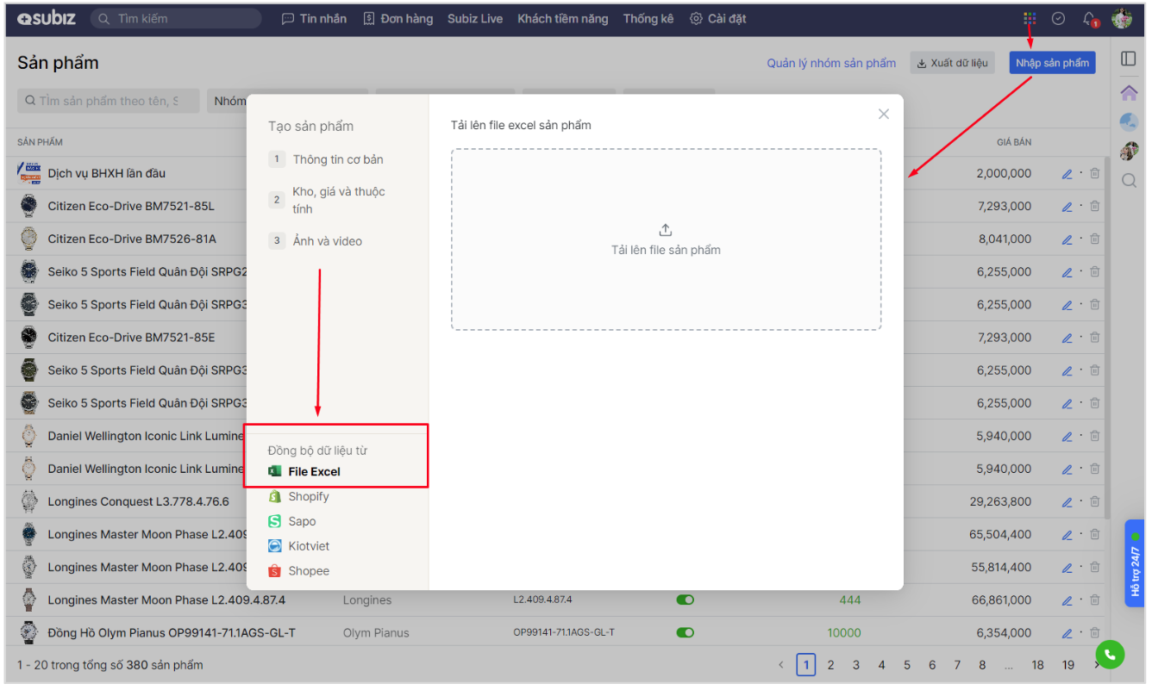1152x690 pixels.
Task: Select Shopee as sync data source
Action: coord(308,571)
